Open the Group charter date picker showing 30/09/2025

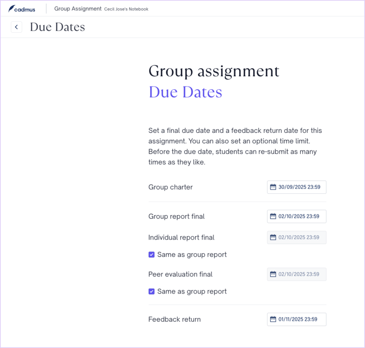[299, 187]
